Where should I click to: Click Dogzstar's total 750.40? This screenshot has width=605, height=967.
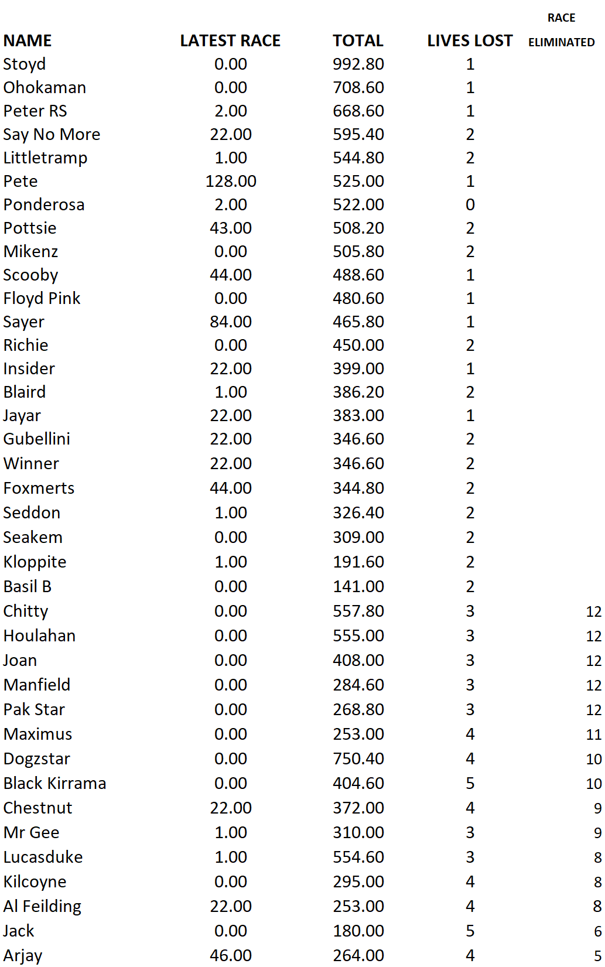358,758
